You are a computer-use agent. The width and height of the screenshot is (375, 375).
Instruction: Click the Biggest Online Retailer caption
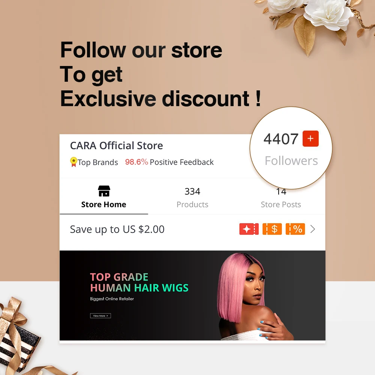coord(112,299)
